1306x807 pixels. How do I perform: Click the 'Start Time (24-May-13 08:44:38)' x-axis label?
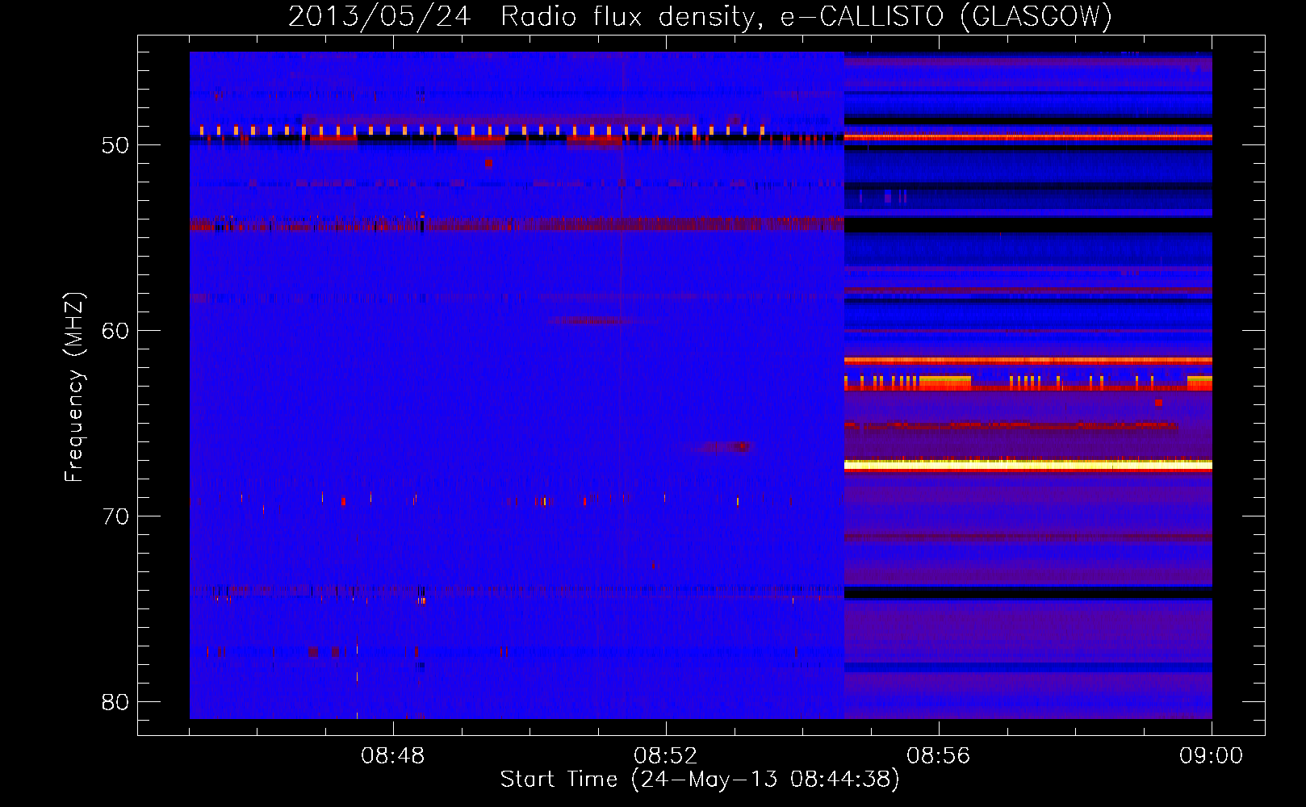coord(700,780)
